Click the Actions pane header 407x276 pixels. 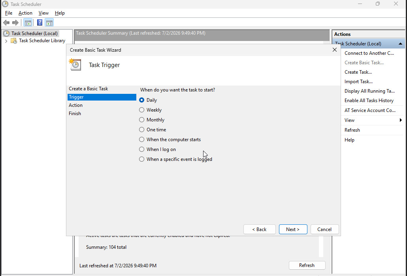click(369, 34)
